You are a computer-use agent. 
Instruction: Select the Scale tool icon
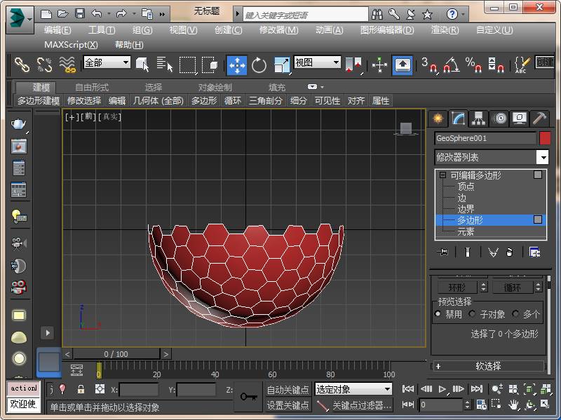click(x=282, y=65)
